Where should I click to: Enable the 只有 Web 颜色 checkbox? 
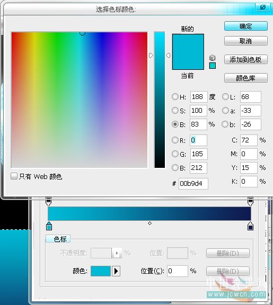[x=14, y=176]
